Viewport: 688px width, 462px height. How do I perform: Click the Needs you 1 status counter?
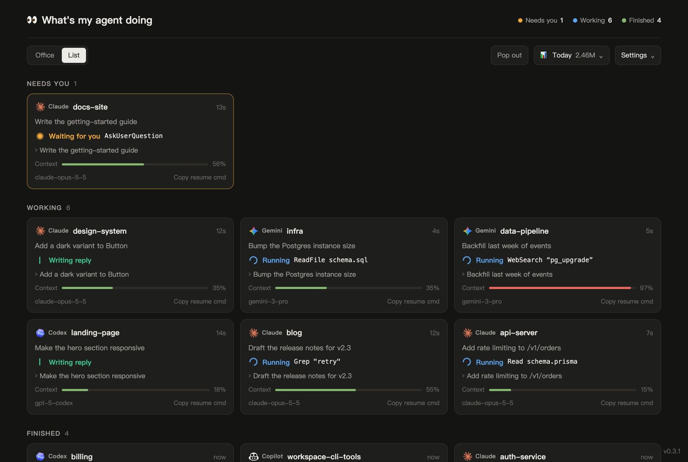541,20
